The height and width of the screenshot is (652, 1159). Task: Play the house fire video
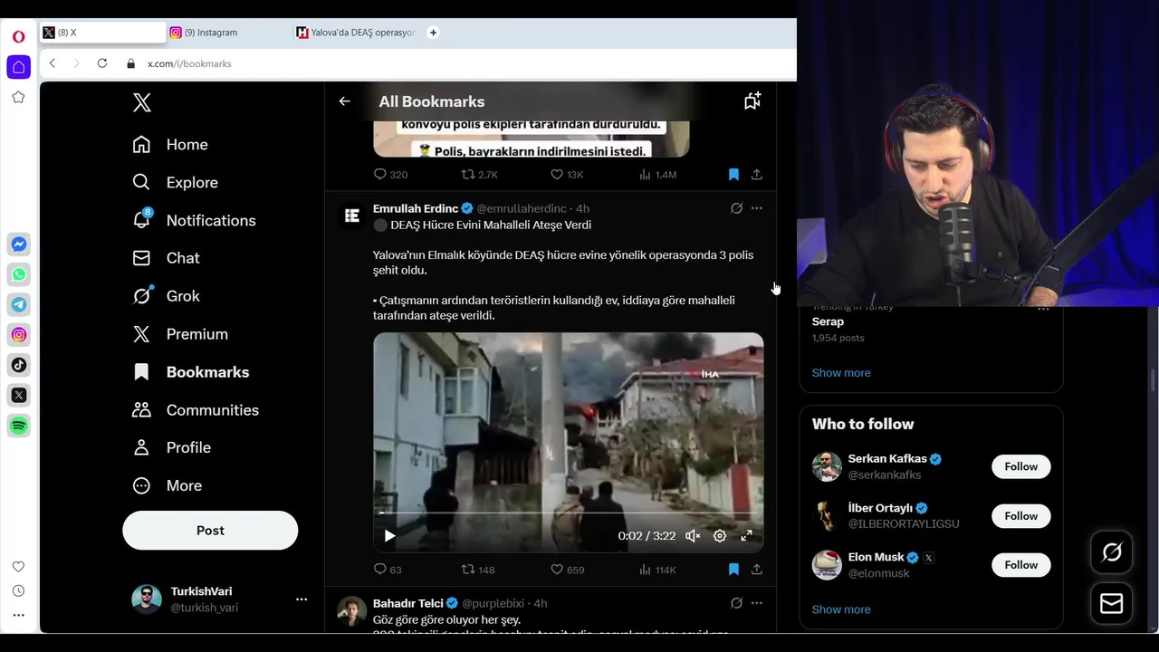point(389,536)
